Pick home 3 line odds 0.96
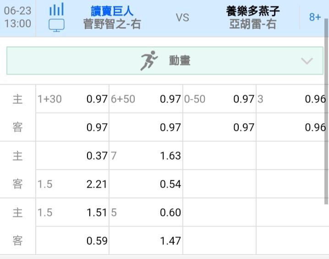 click(315, 99)
